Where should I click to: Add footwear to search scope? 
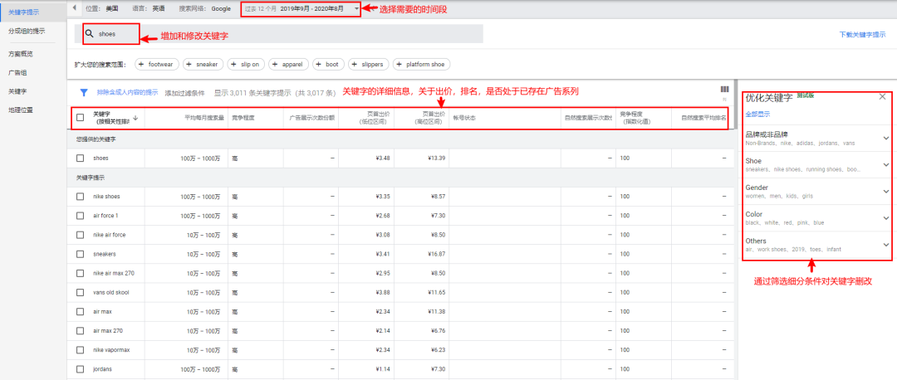(157, 65)
